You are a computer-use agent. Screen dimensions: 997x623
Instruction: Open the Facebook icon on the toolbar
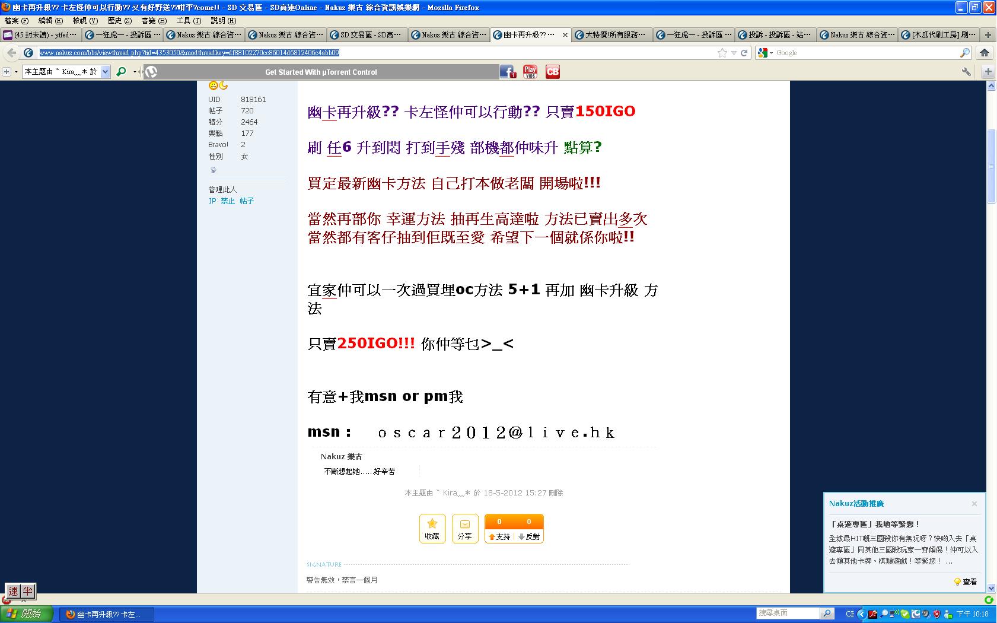[508, 72]
